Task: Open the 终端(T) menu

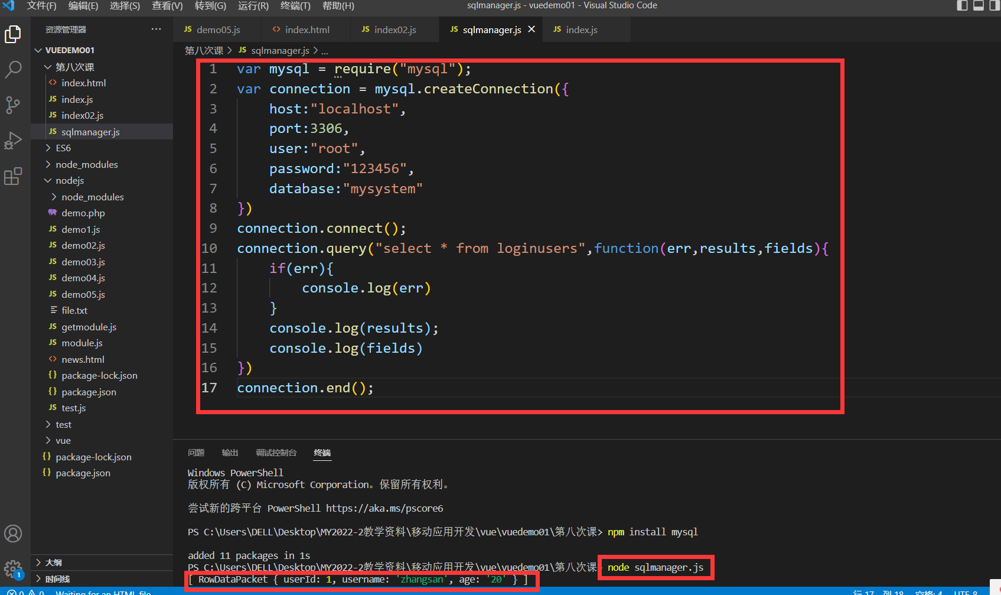Action: [x=295, y=5]
